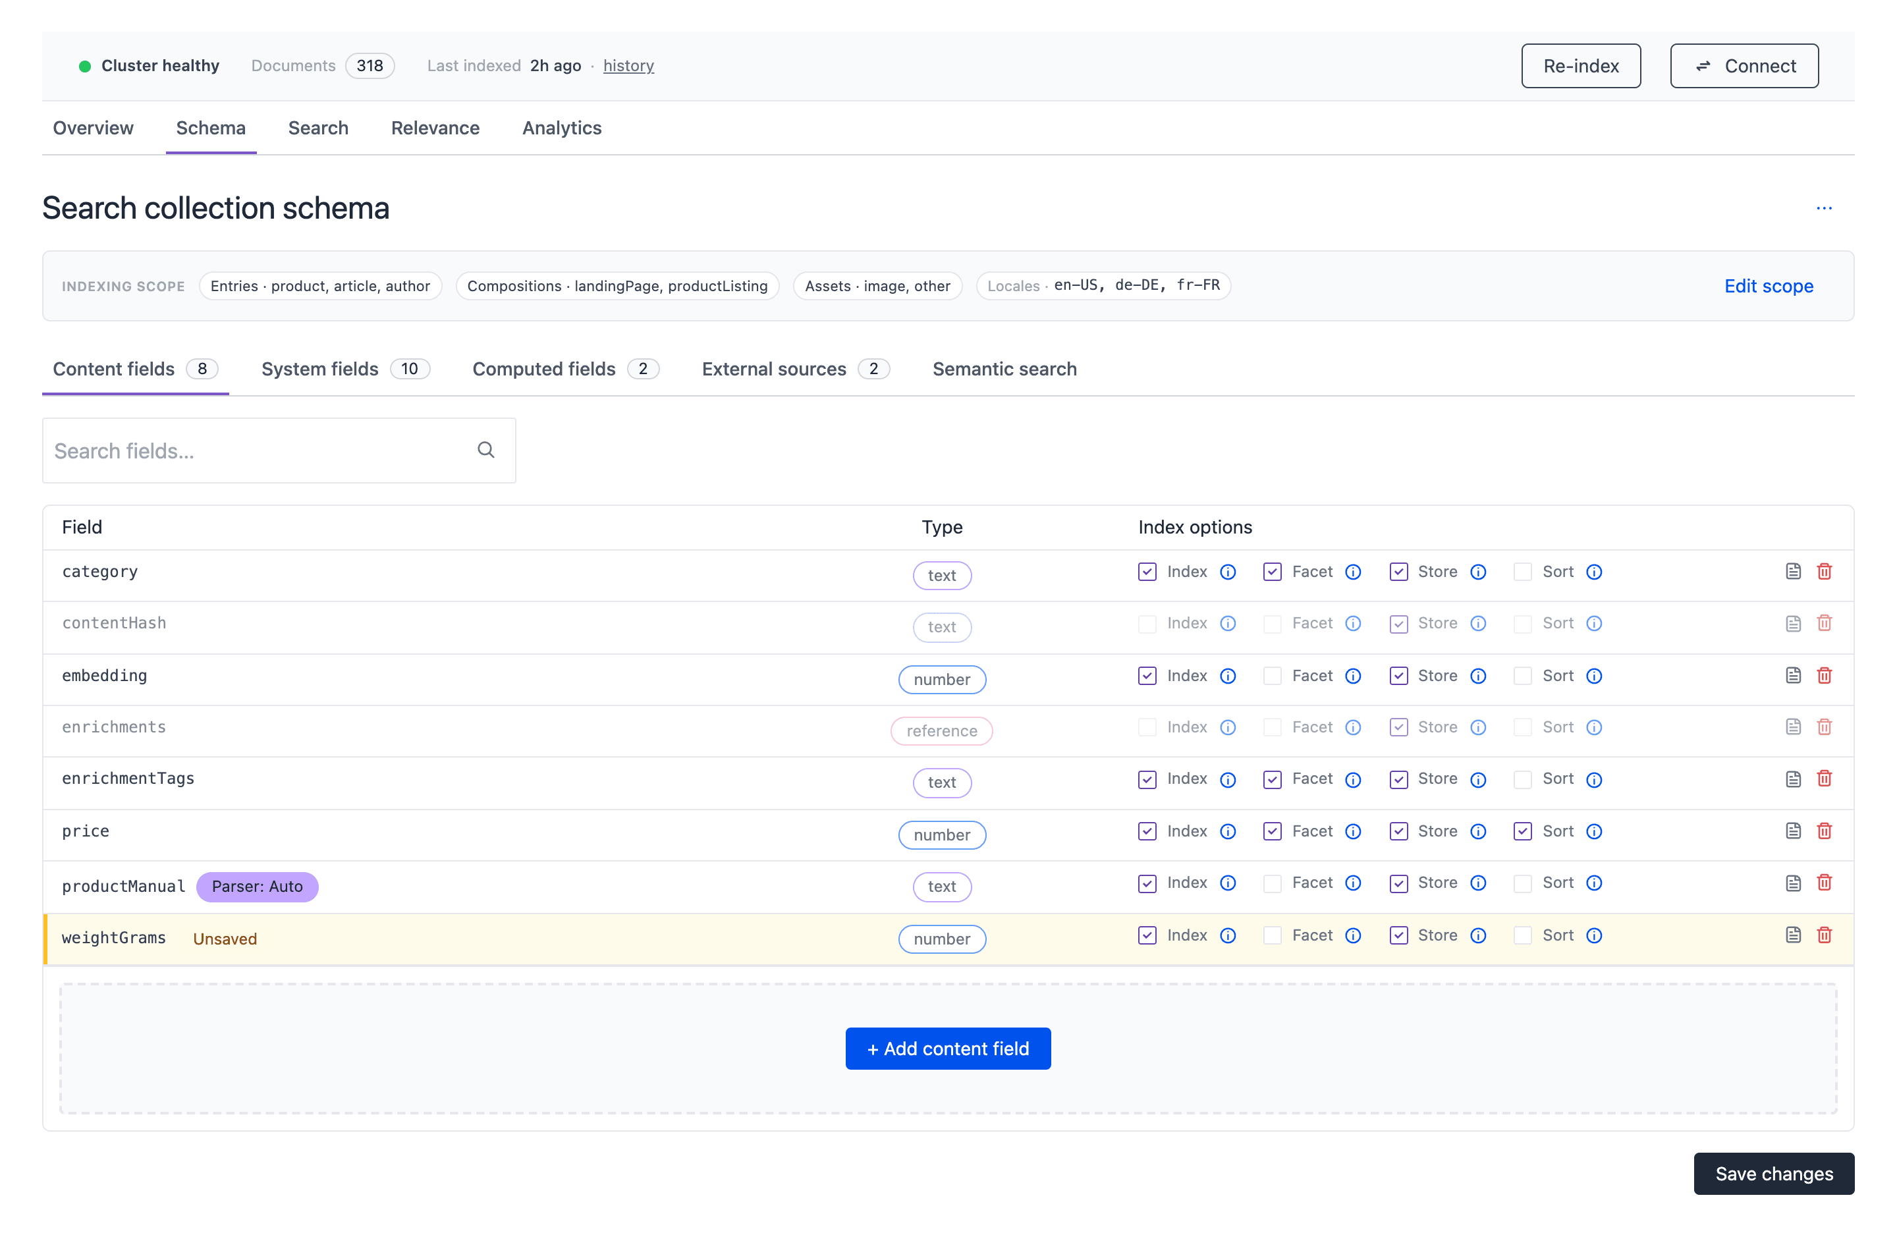This screenshot has width=1897, height=1237.
Task: Open text type pill for enrichmentTags
Action: pyautogui.click(x=941, y=783)
